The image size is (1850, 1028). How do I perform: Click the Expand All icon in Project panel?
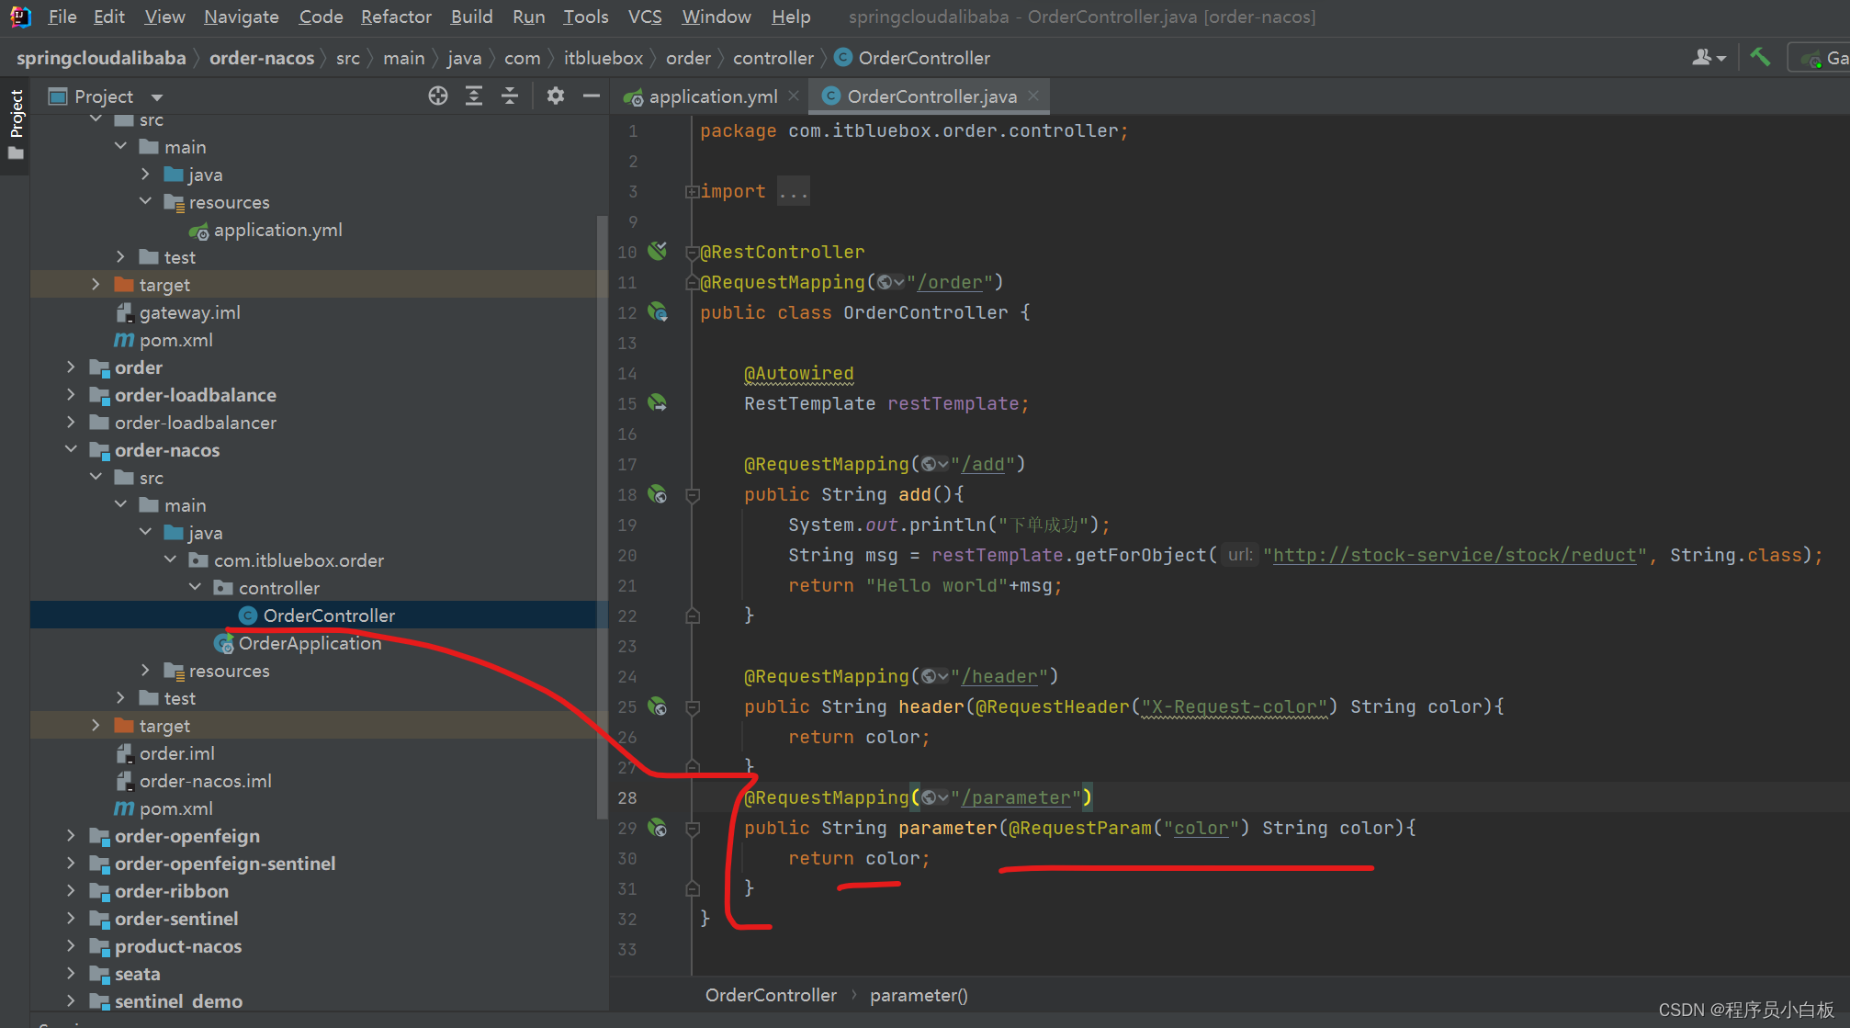(474, 96)
